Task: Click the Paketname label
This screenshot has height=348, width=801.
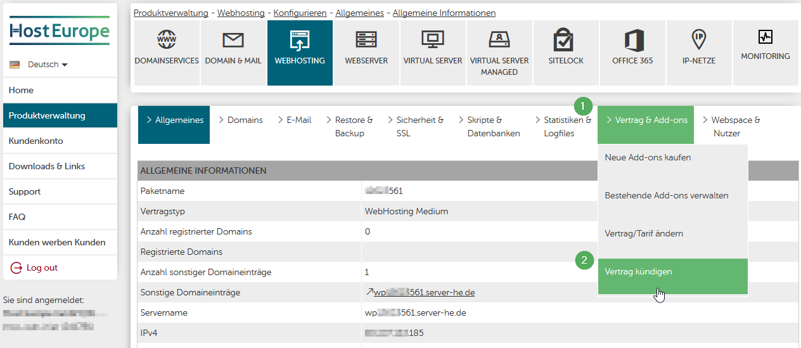Action: [x=162, y=191]
